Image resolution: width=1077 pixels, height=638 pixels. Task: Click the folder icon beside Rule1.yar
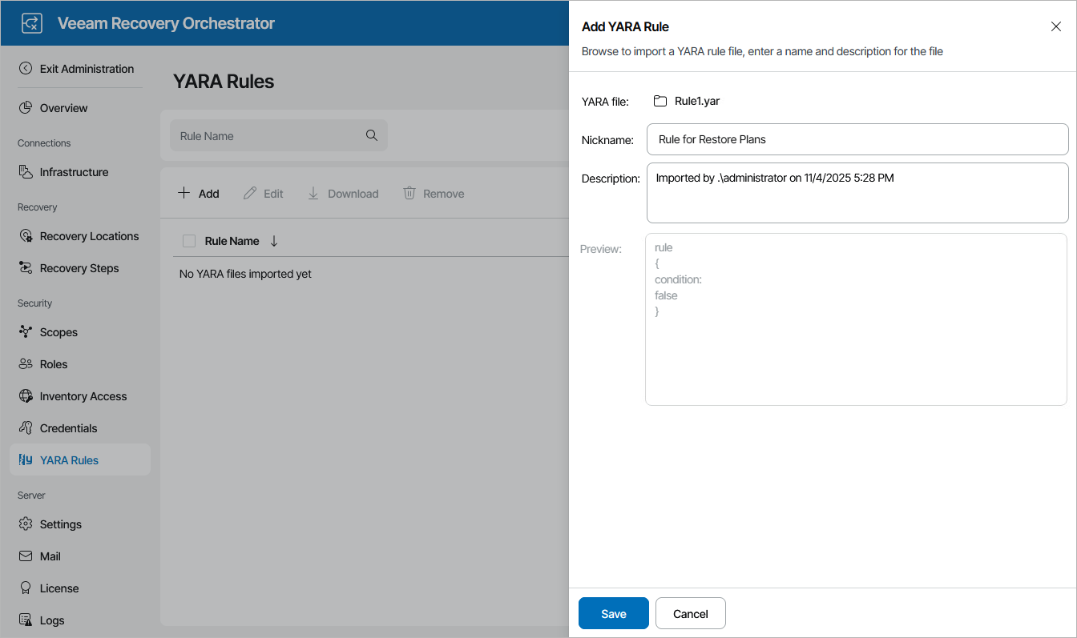click(x=660, y=101)
